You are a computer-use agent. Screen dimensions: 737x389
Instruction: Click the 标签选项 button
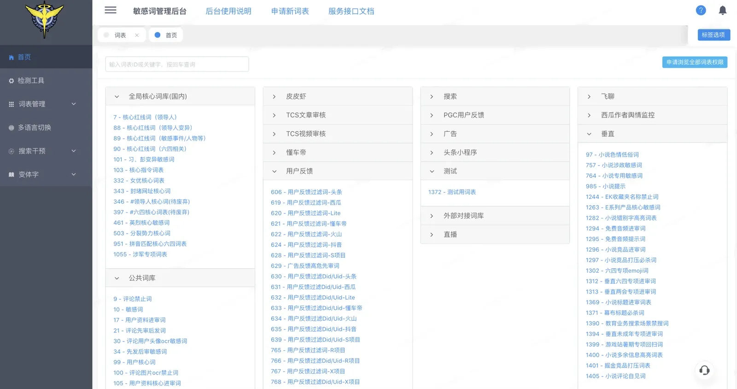[x=714, y=35]
